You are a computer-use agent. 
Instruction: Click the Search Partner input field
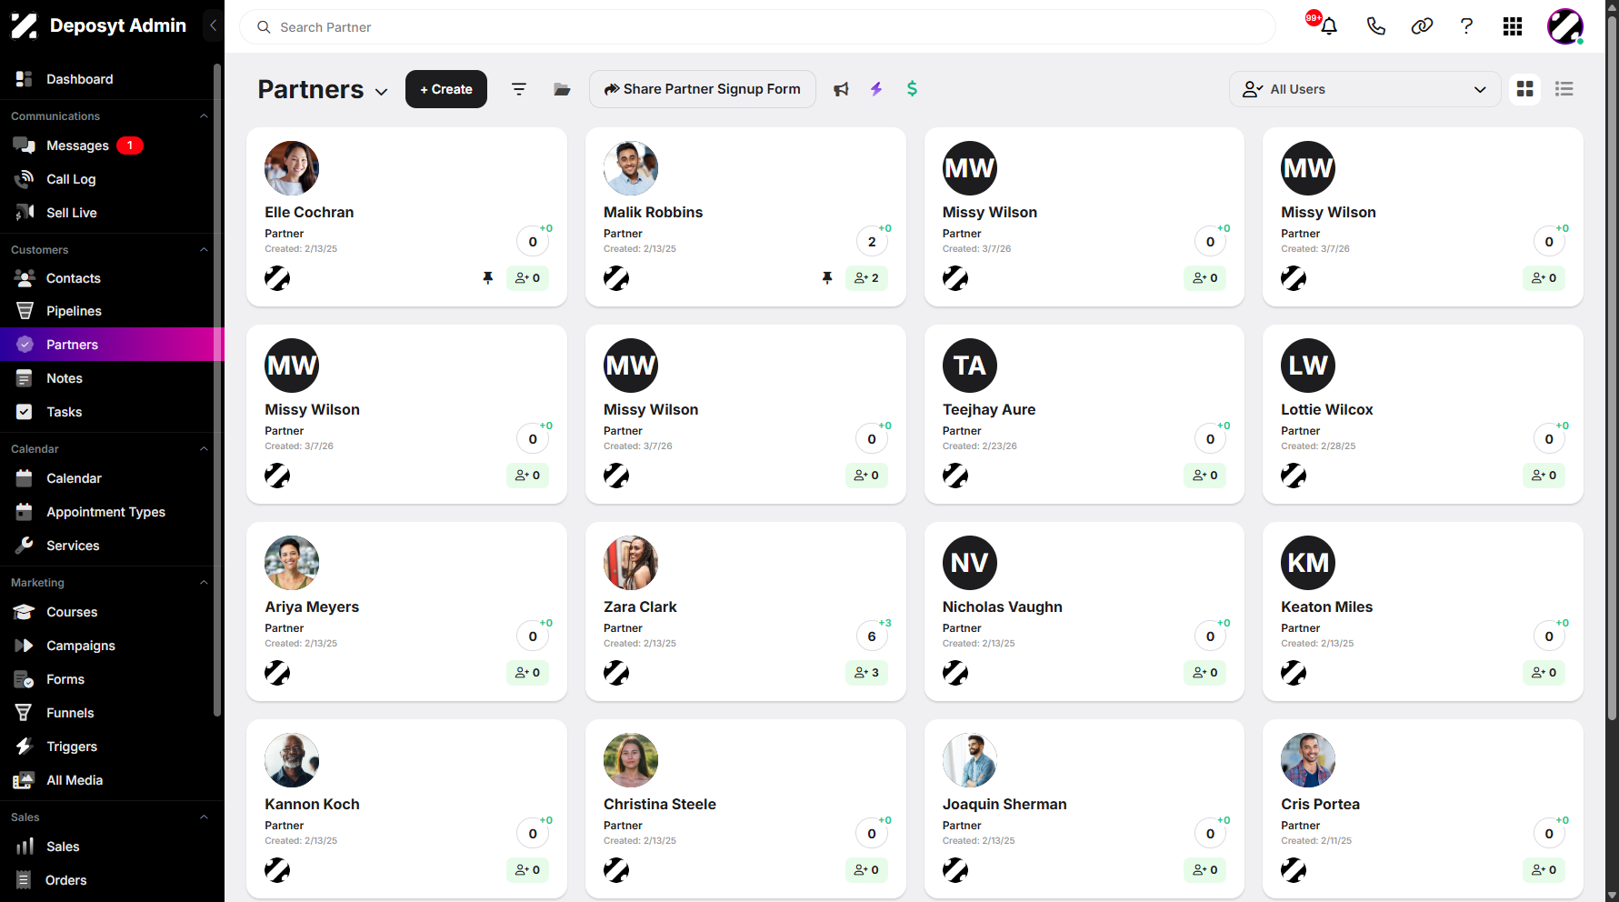tap(757, 27)
